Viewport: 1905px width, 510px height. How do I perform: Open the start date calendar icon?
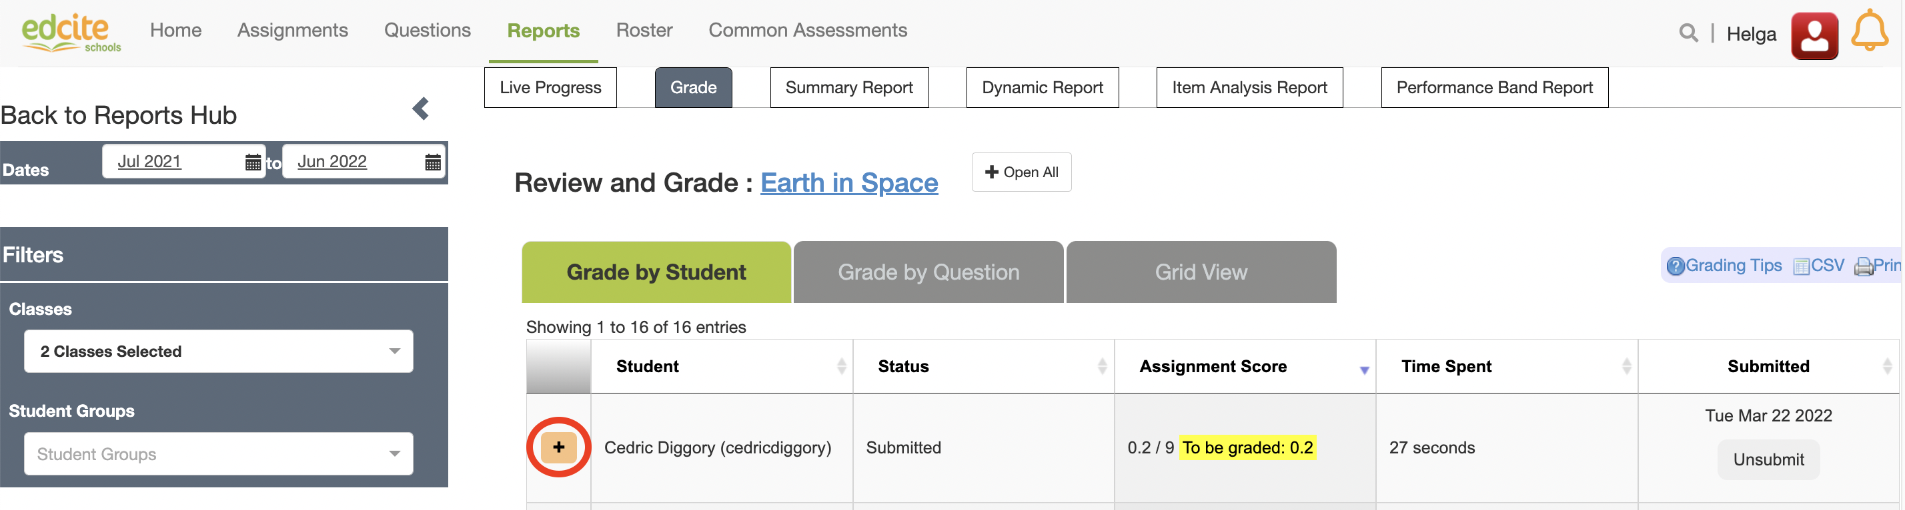253,162
